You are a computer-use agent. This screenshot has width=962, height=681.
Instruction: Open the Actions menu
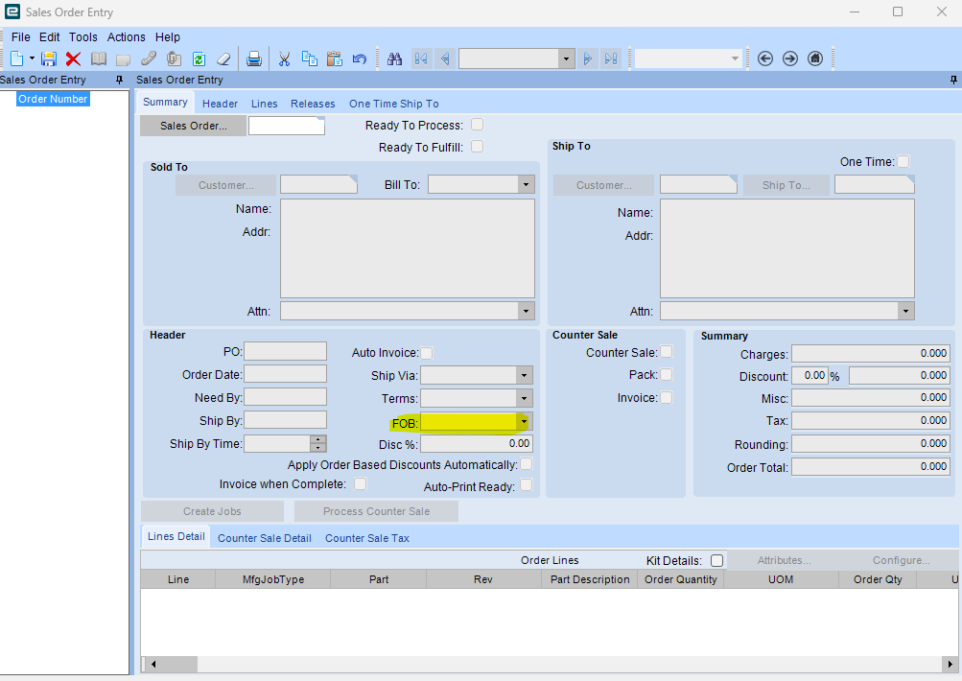(x=126, y=36)
